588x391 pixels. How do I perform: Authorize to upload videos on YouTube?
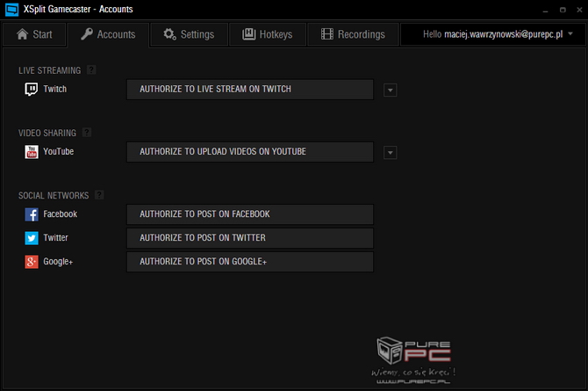pos(250,152)
